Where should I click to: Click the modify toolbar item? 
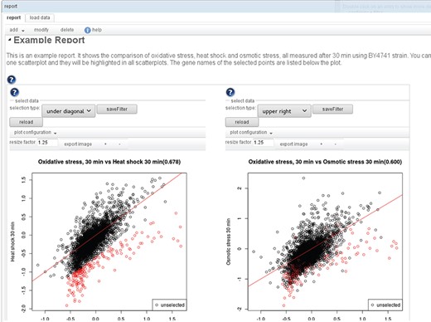[41, 30]
